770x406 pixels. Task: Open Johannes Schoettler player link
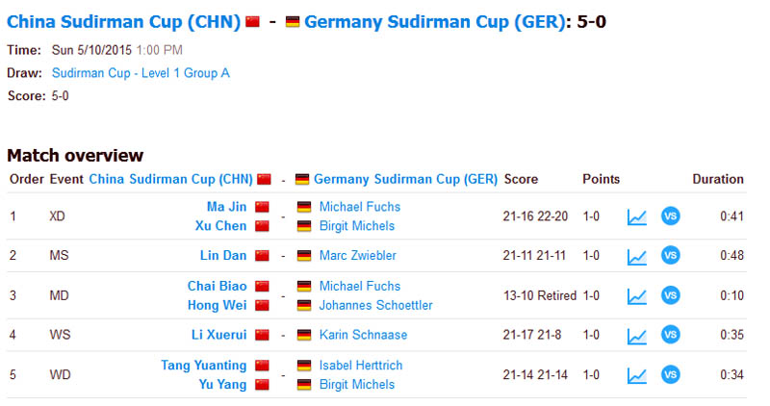pos(375,305)
